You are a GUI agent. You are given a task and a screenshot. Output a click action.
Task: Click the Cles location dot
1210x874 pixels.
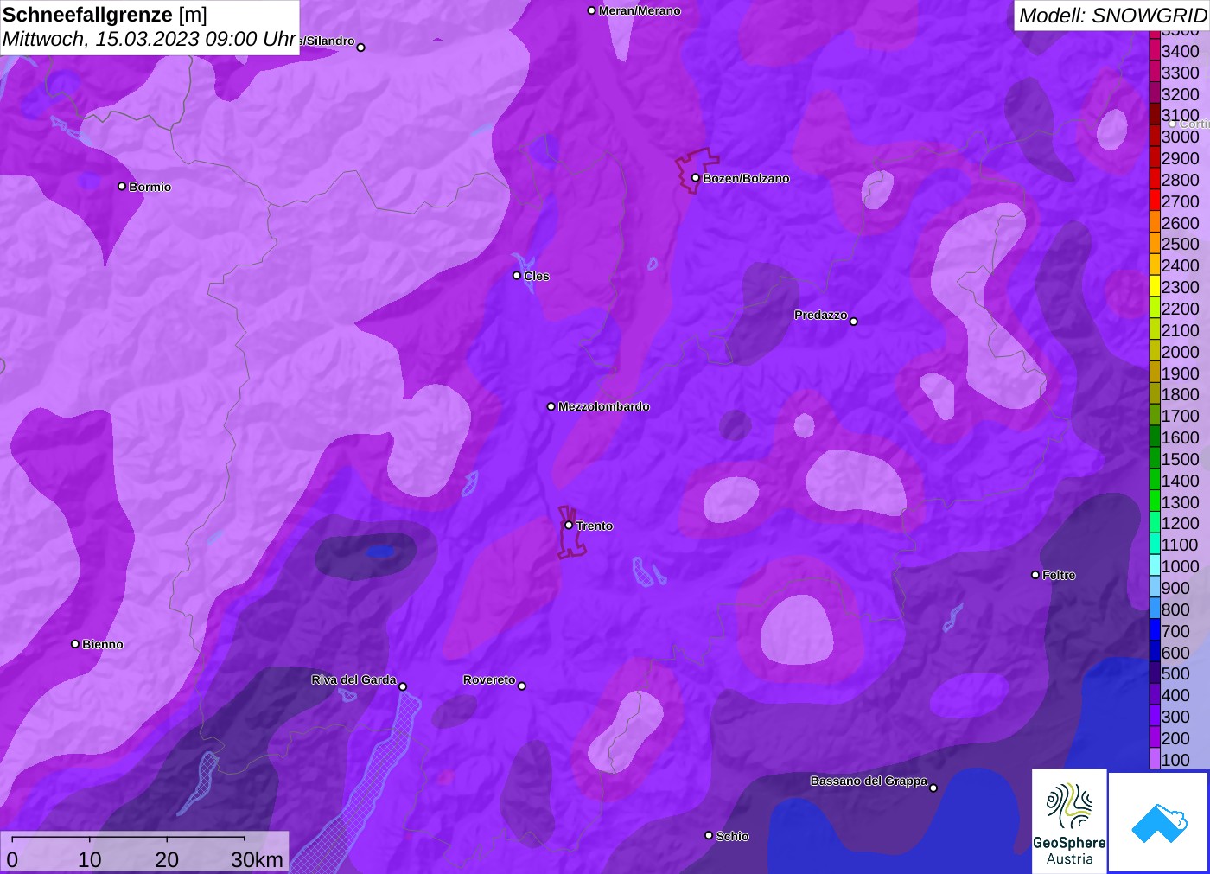517,275
